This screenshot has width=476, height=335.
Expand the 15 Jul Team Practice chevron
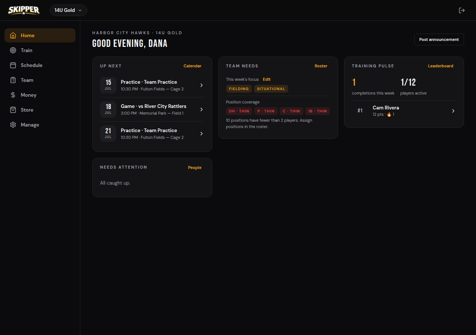coord(202,85)
